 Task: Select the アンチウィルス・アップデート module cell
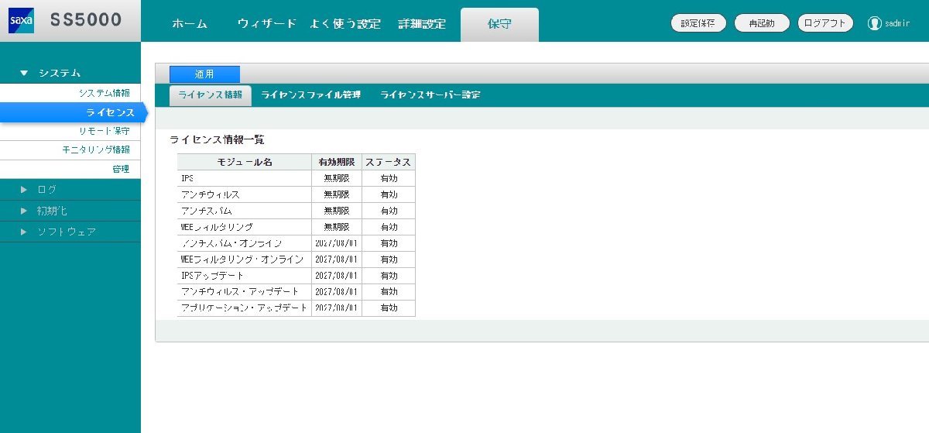[244, 292]
